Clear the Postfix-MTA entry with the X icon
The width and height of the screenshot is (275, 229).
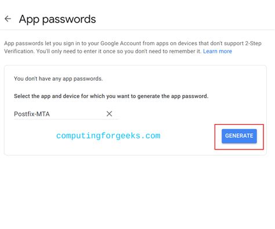(x=109, y=114)
